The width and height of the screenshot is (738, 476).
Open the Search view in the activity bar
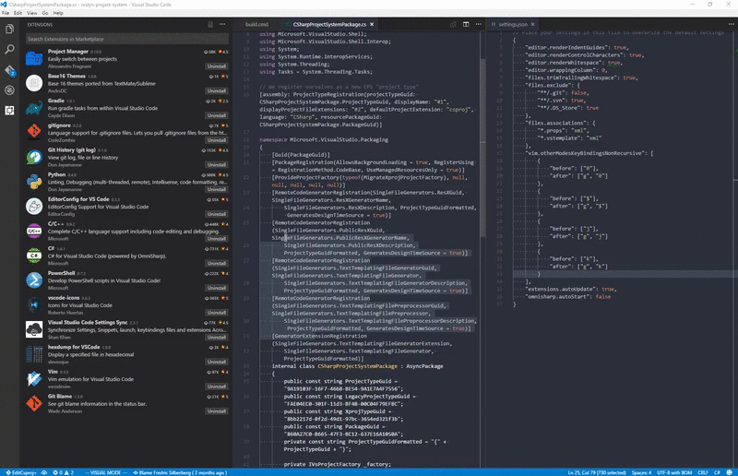click(x=10, y=50)
